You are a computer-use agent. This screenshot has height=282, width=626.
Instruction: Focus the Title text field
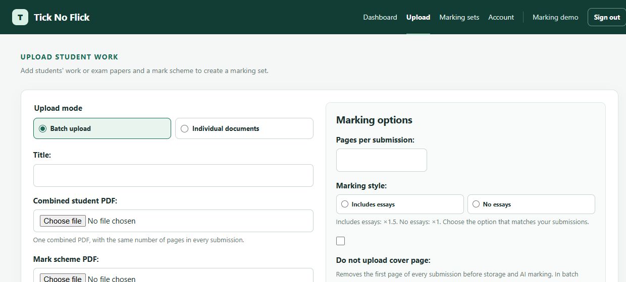point(173,175)
